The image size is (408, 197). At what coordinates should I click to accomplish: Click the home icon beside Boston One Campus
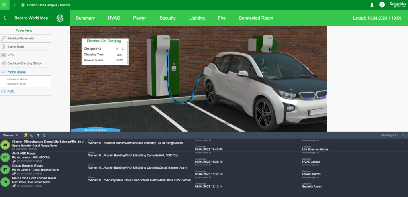pos(23,5)
